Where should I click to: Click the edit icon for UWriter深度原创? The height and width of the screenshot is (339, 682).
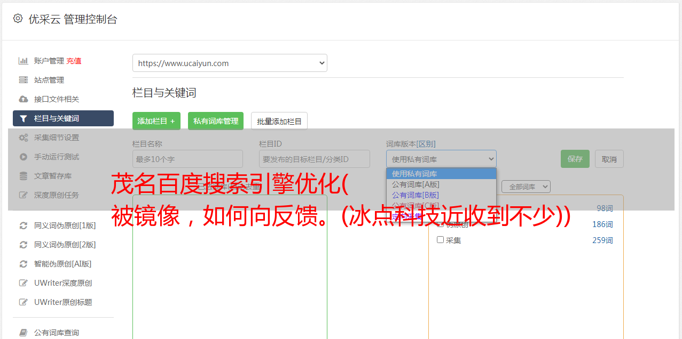pyautogui.click(x=23, y=283)
